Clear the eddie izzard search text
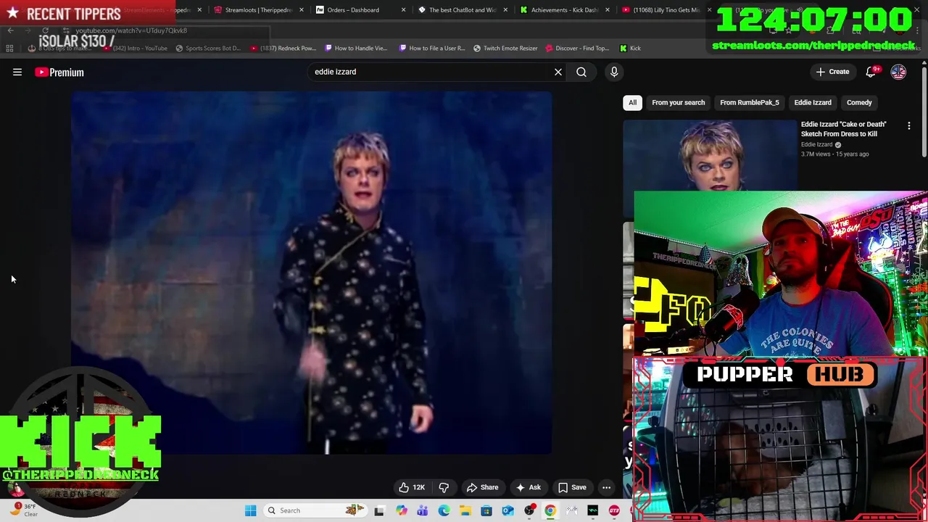The width and height of the screenshot is (928, 522). (558, 72)
